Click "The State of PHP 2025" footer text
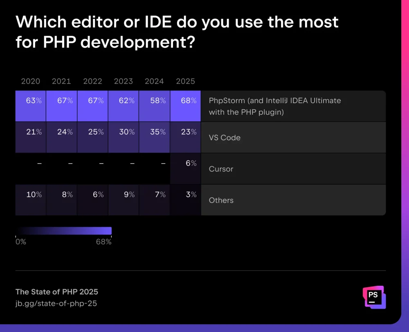This screenshot has height=332, width=409. pos(56,292)
